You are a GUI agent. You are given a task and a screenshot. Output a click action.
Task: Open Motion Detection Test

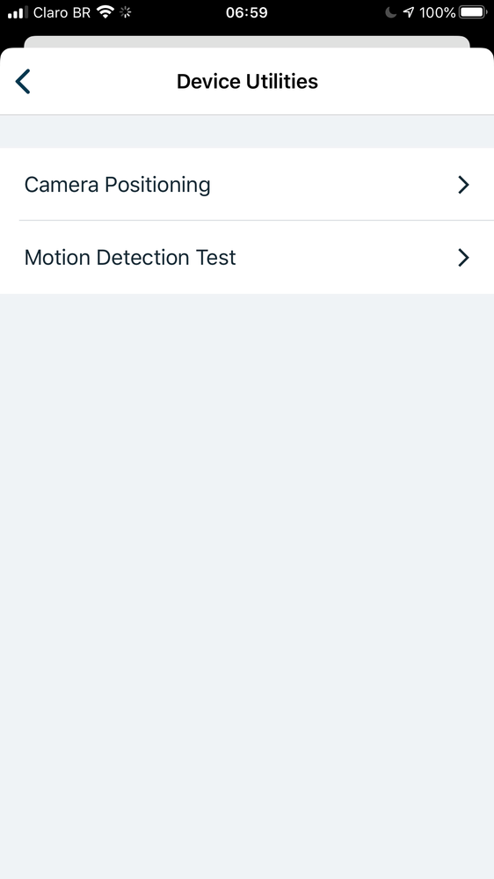(x=247, y=257)
